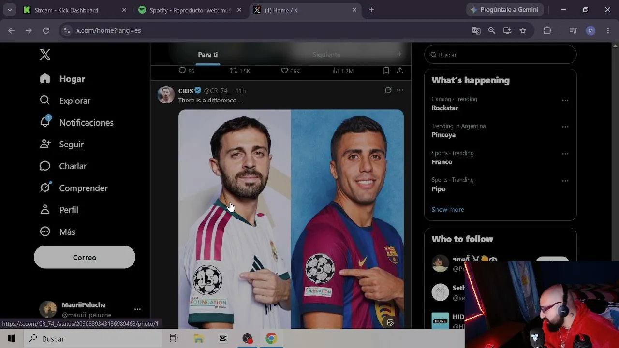Screen dimensions: 619x348
Task: Click the x.com address bar URL
Action: [109, 30]
